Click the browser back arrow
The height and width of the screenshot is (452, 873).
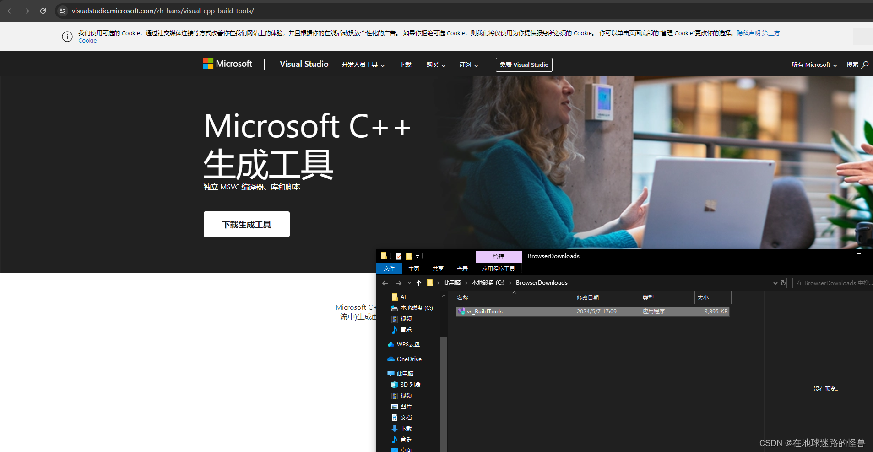pyautogui.click(x=10, y=11)
